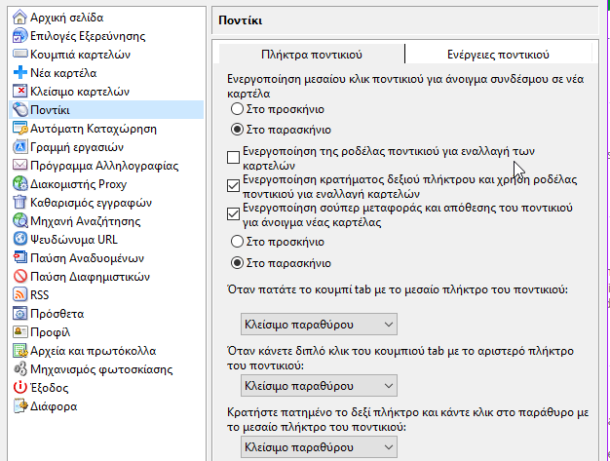Select the Πλήκτρα ποντικιού tab
Image resolution: width=610 pixels, height=461 pixels.
point(311,55)
